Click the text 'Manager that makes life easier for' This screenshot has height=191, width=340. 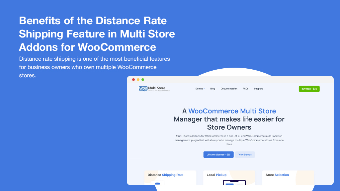tap(229, 119)
